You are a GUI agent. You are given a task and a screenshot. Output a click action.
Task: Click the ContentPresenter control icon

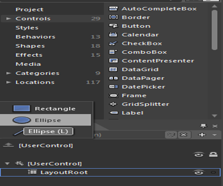pyautogui.click(x=113, y=61)
